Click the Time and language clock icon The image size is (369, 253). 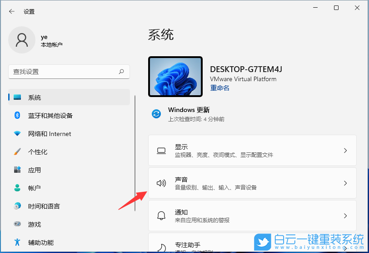pyautogui.click(x=17, y=206)
